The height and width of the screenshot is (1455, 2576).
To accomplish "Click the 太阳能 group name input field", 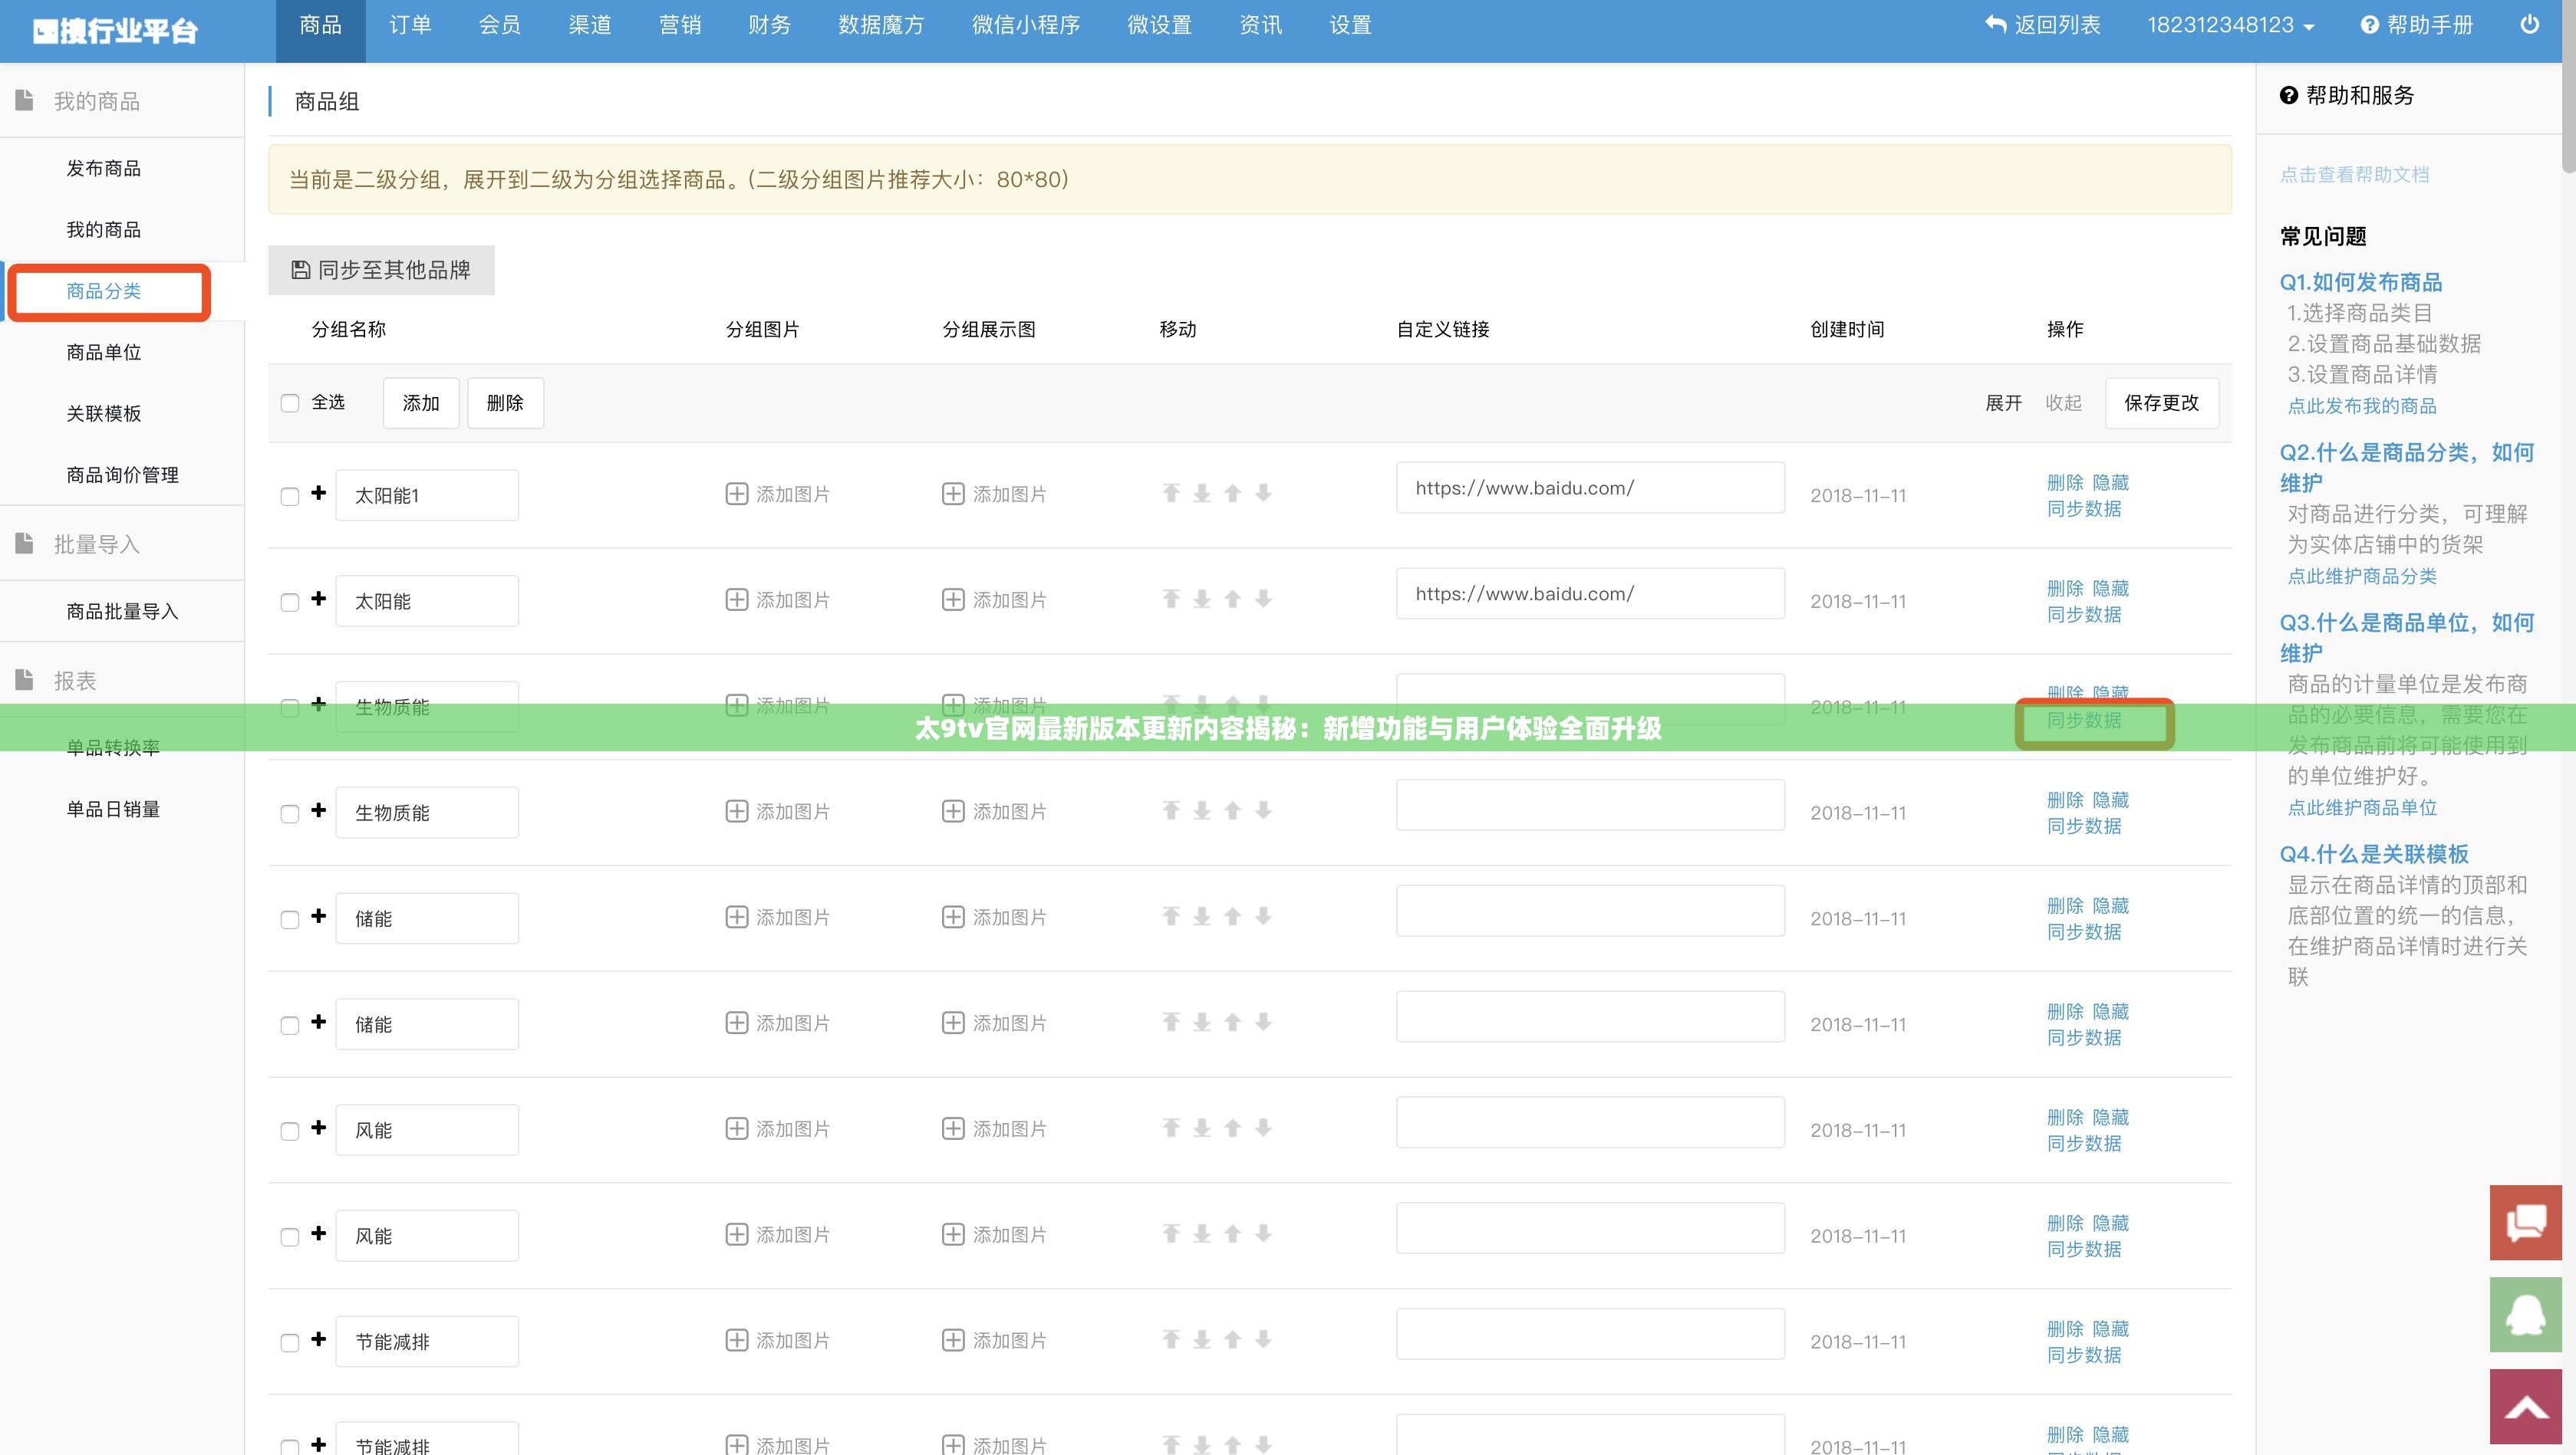I will coord(427,600).
